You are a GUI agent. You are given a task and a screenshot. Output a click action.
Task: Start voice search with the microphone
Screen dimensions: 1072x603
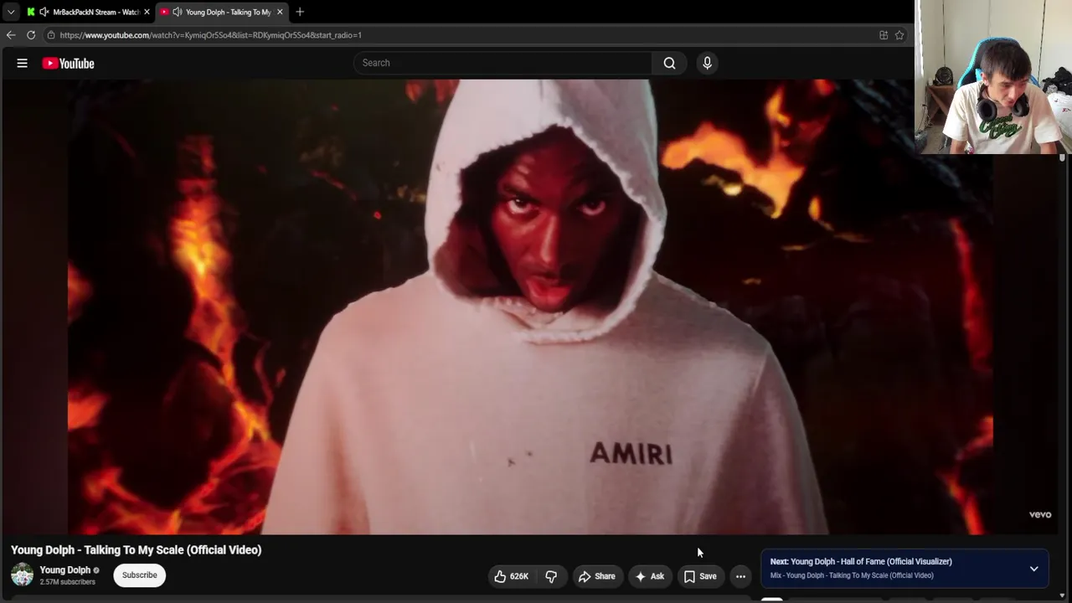(707, 63)
